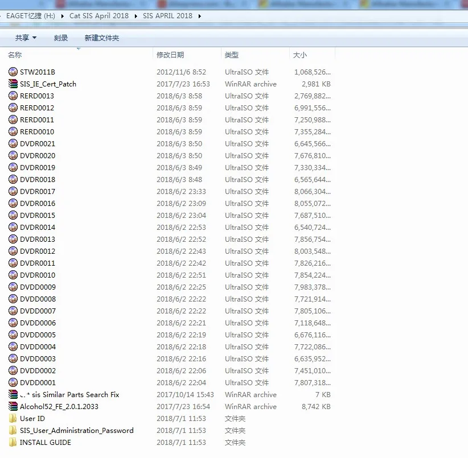Click the User ID folder icon
This screenshot has width=468, height=458.
point(13,418)
